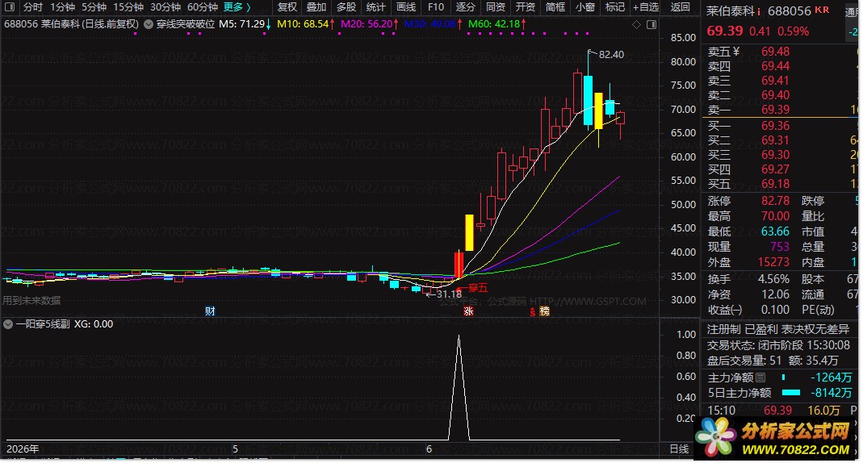Click the red info icon beside 莱伯泰科

759,11
